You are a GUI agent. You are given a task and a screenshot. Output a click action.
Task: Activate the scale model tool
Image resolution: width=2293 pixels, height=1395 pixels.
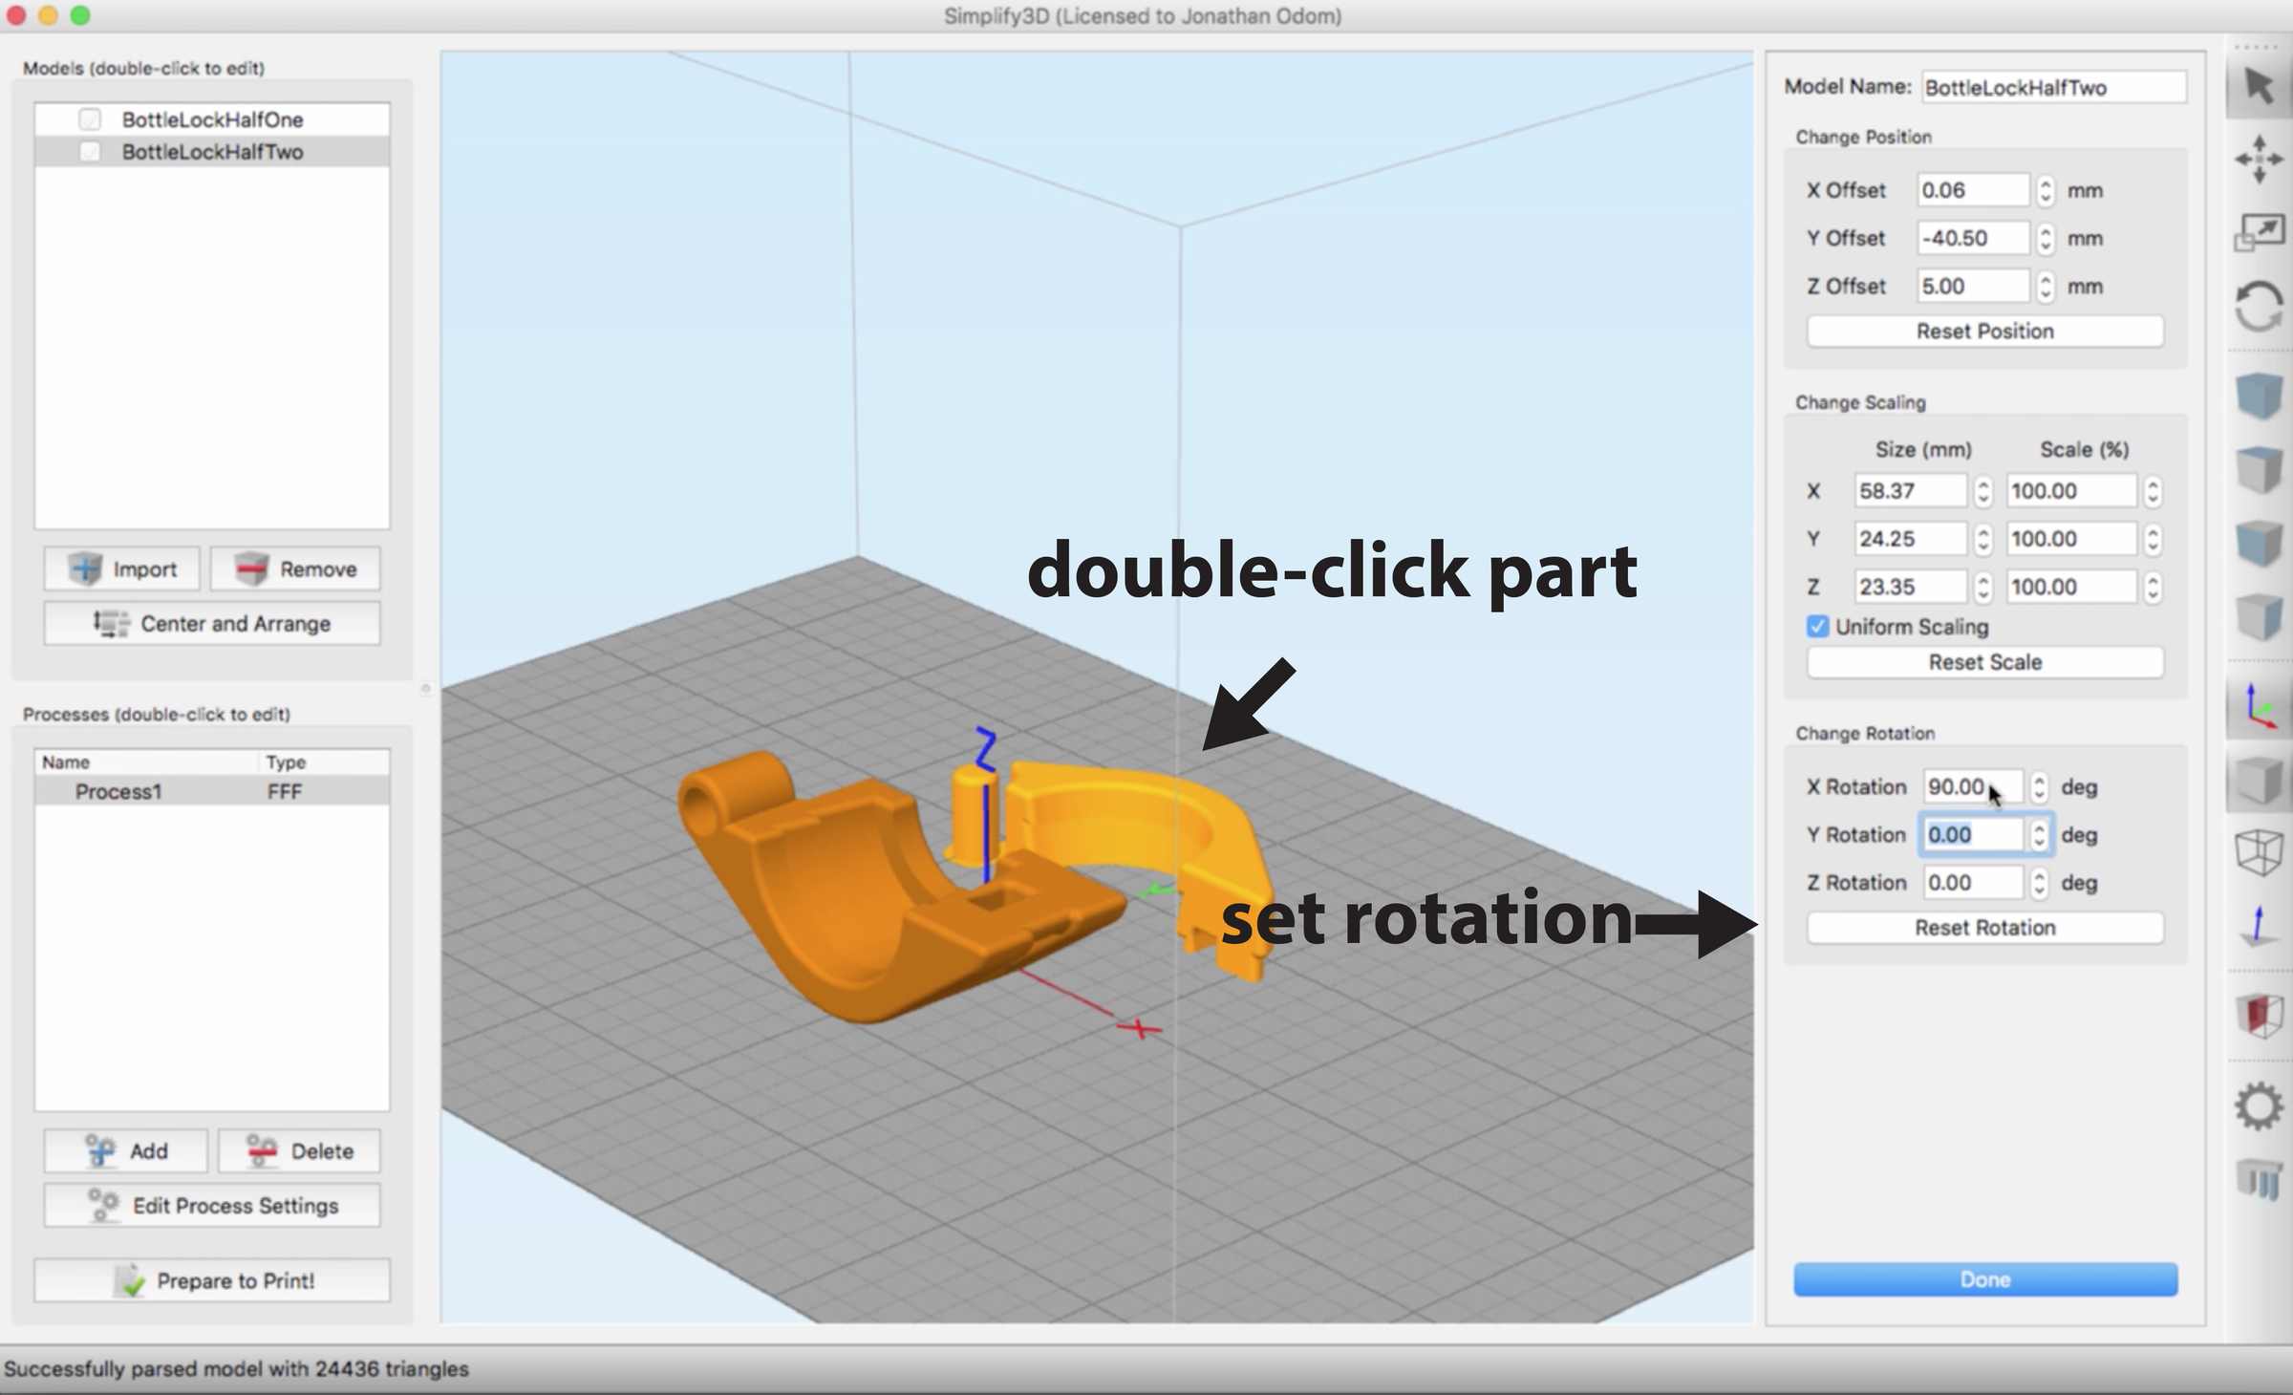click(2260, 229)
